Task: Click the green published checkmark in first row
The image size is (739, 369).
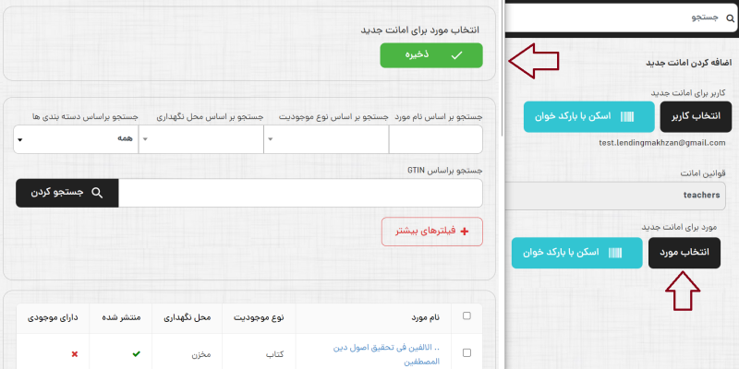Action: pos(137,353)
